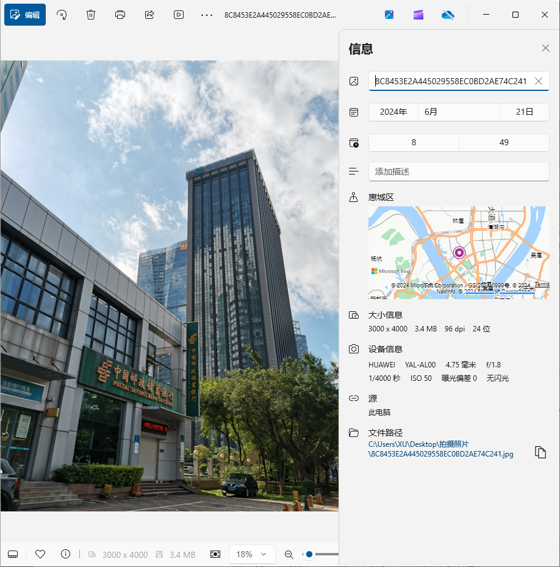The width and height of the screenshot is (560, 567).
Task: Toggle favorite with the heart icon
Action: click(40, 554)
